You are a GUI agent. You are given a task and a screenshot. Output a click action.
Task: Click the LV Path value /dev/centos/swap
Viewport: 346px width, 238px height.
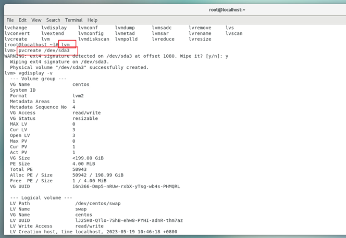[x=98, y=204]
